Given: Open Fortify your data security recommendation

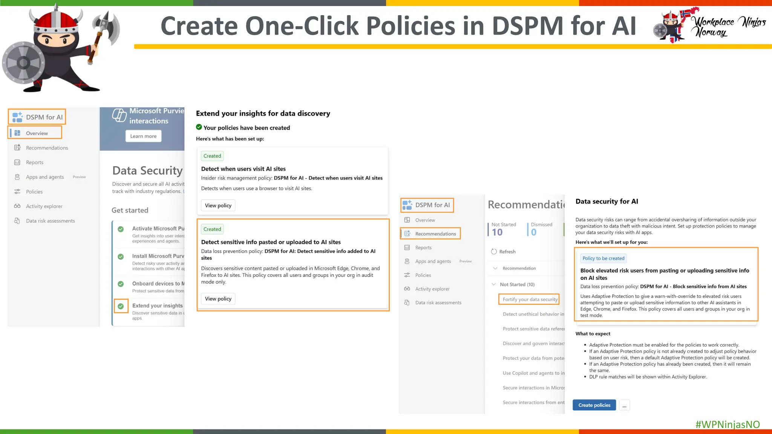Looking at the screenshot, I should [x=530, y=300].
